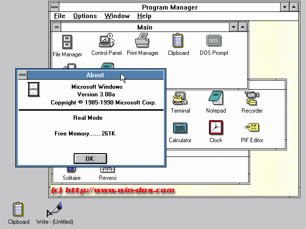
Task: Open the Options menu
Action: click(x=85, y=16)
